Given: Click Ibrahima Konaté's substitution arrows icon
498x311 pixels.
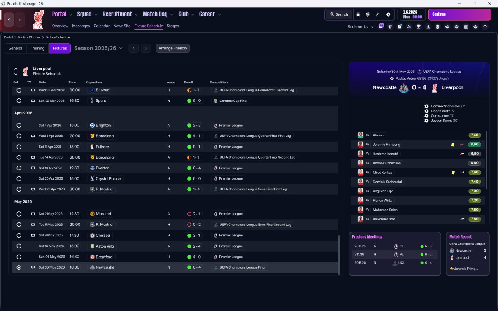Looking at the screenshot, I should (462, 154).
